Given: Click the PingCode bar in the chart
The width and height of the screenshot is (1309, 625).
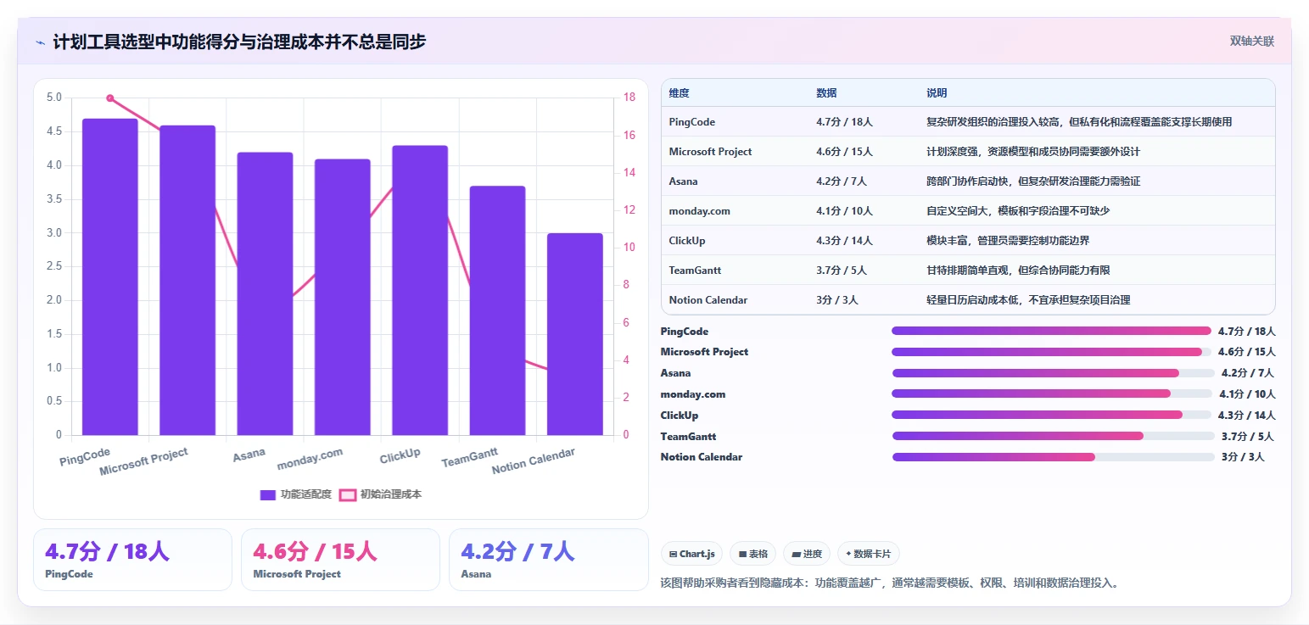Looking at the screenshot, I should (110, 277).
